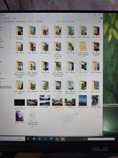Expand the chevron after the last breadcrumb
The height and width of the screenshot is (158, 118).
(44, 22)
